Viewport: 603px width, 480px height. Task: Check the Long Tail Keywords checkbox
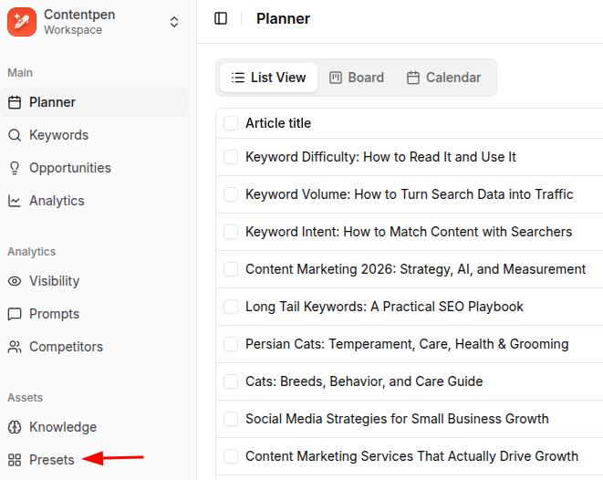pyautogui.click(x=231, y=307)
